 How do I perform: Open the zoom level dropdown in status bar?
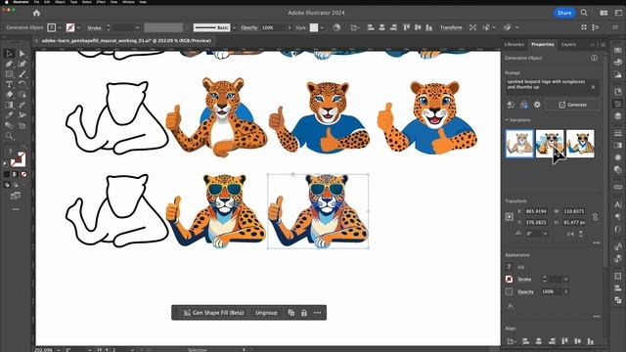[x=59, y=350]
